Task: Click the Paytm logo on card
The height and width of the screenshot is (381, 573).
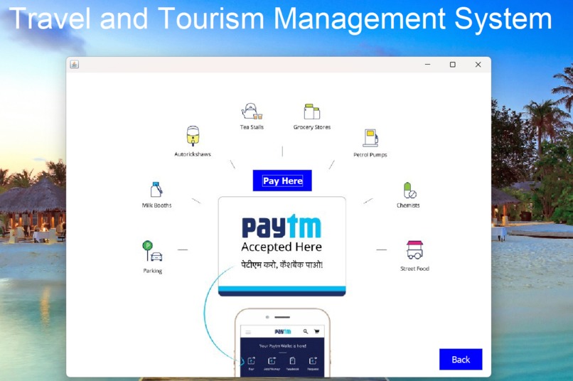Action: [282, 226]
